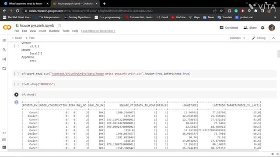This screenshot has height=157, width=280.
Task: Open the Insert menu
Action: coord(42,31)
